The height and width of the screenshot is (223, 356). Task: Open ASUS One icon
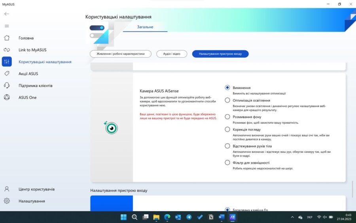[7, 97]
